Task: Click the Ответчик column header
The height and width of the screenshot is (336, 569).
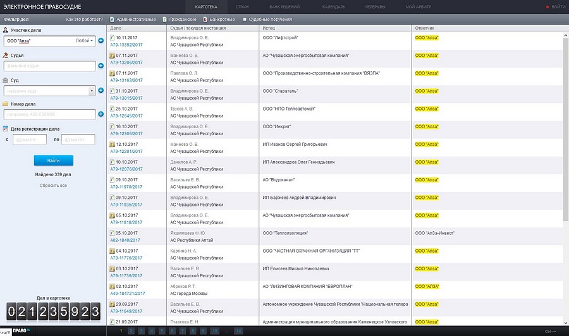Action: click(x=425, y=28)
